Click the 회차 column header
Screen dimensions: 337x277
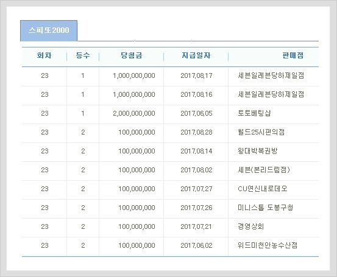[x=44, y=55]
